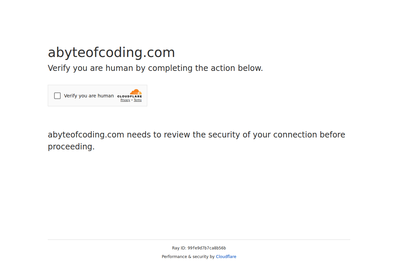This screenshot has height=265, width=398.
Task: Open the Privacy link under the logo
Action: pyautogui.click(x=125, y=100)
